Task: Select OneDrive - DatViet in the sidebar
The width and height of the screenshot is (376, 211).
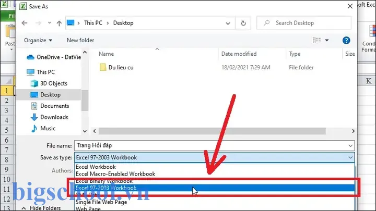Action: coord(54,57)
